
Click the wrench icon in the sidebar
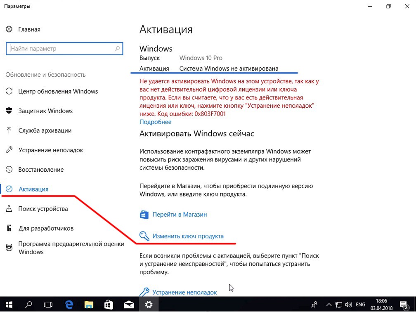coord(9,150)
